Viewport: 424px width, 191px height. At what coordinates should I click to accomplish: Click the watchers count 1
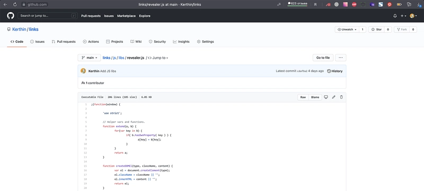tap(363, 30)
